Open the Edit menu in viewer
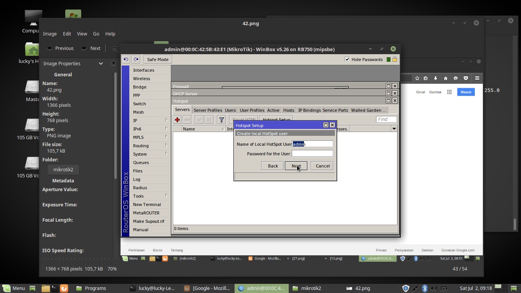 pos(67,34)
